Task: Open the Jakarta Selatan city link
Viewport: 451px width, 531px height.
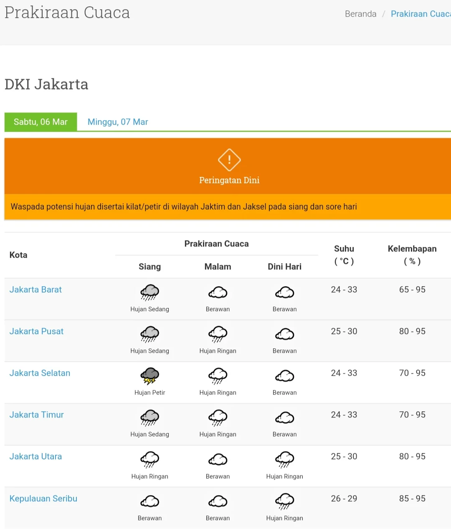Action: pyautogui.click(x=40, y=373)
